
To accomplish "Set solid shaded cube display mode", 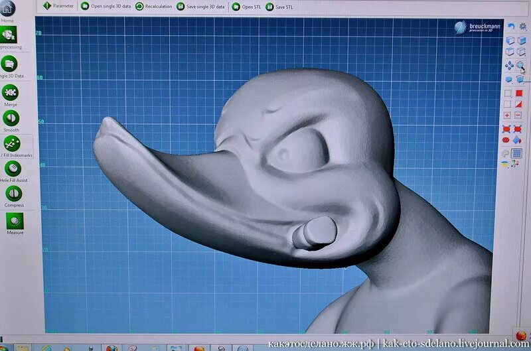I will coord(508,80).
